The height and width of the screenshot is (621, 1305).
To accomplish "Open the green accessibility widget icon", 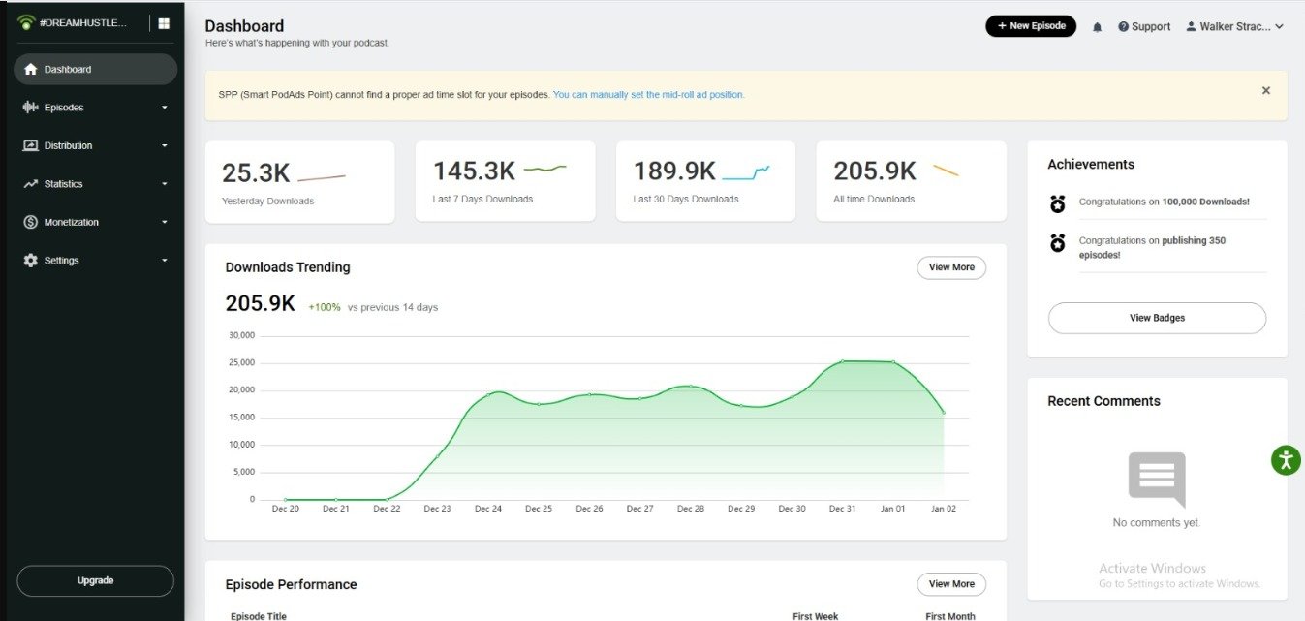I will click(1285, 460).
